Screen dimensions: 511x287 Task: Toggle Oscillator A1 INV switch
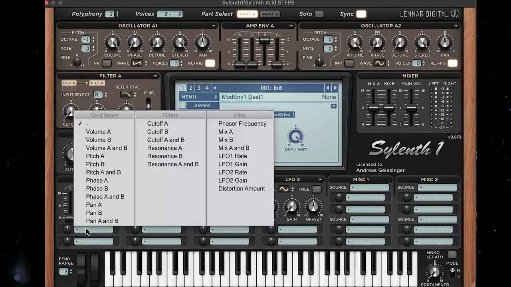pos(107,63)
